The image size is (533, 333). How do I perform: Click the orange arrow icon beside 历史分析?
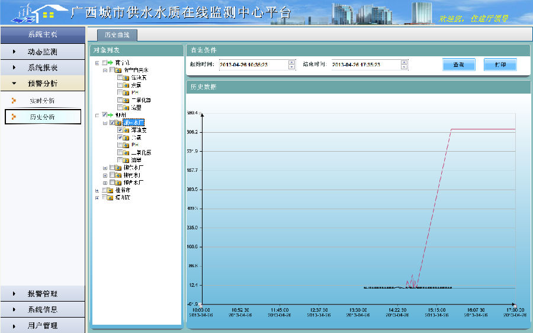[14, 117]
